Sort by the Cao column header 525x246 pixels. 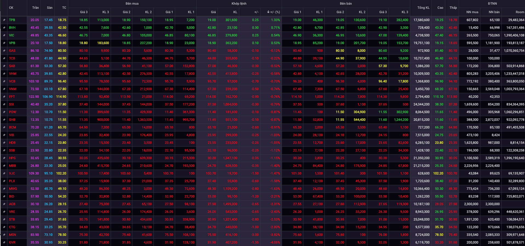pos(440,8)
